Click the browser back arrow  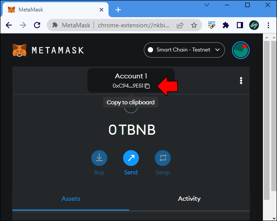[x=9, y=25]
